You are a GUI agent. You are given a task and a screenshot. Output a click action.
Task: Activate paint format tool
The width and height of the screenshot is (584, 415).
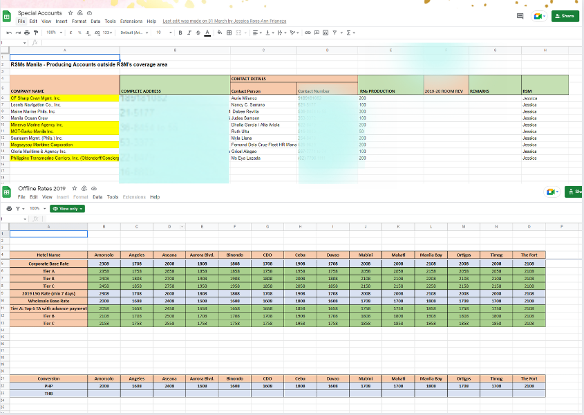pyautogui.click(x=36, y=33)
